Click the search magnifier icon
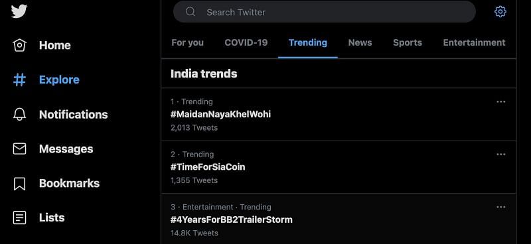531x244 pixels. tap(190, 12)
